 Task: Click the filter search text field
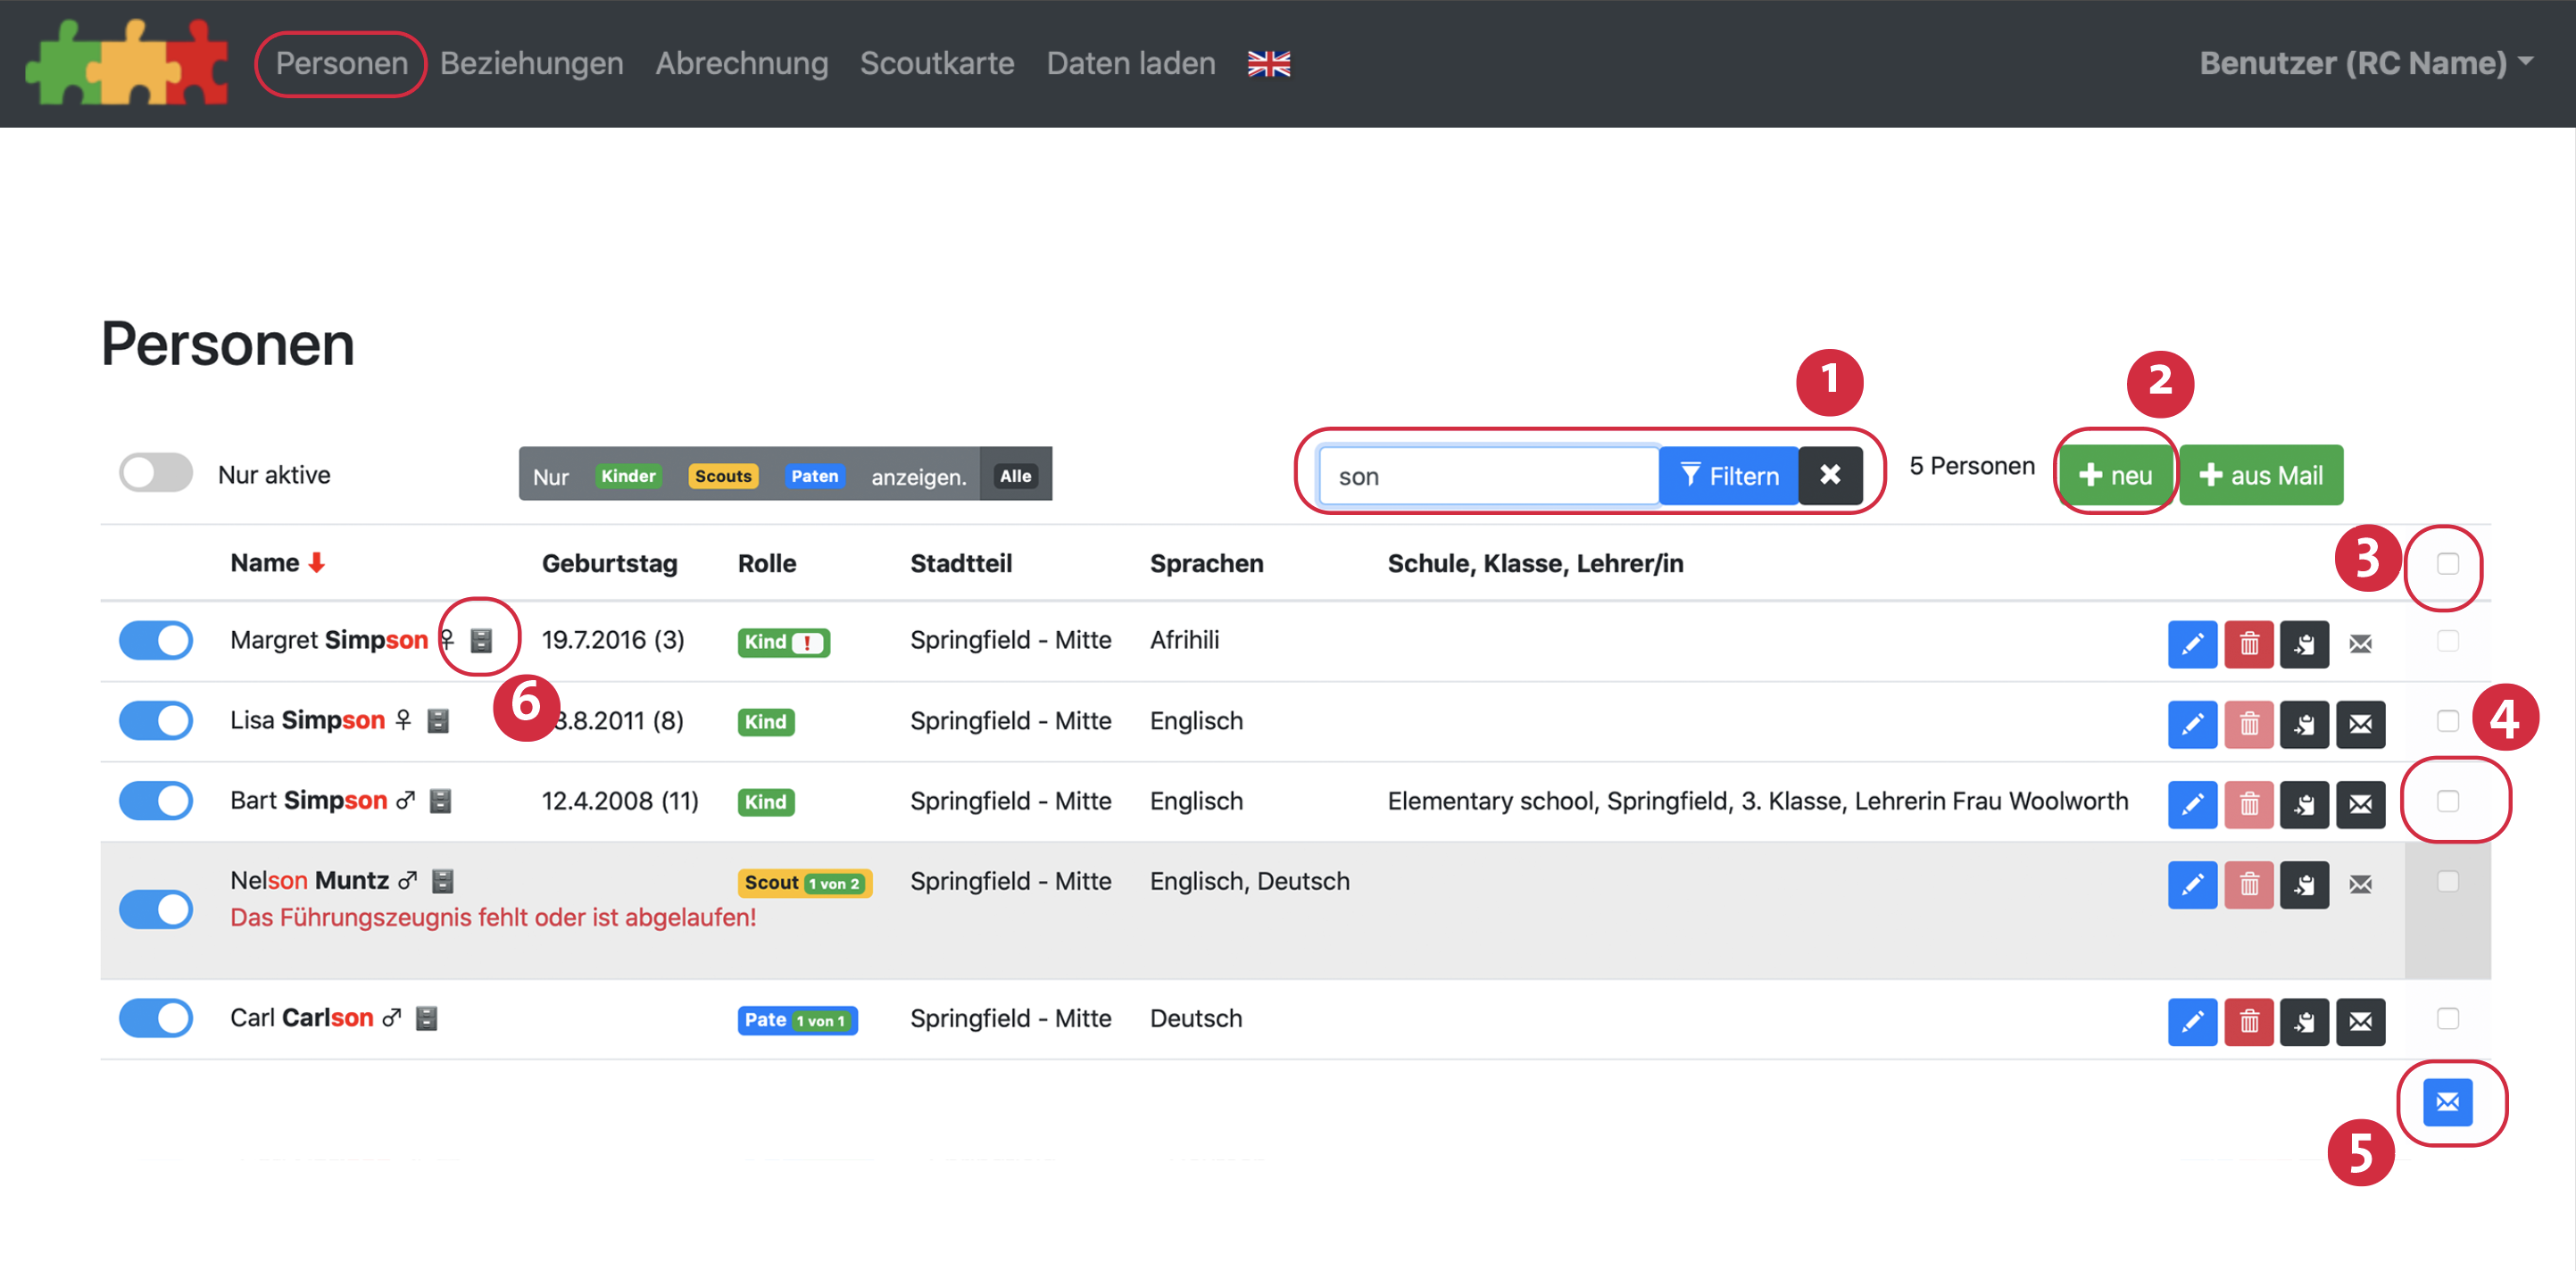pyautogui.click(x=1487, y=476)
